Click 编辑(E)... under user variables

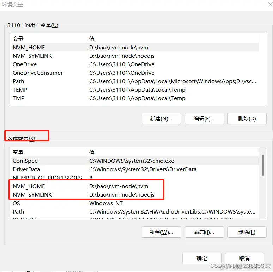pos(204,119)
